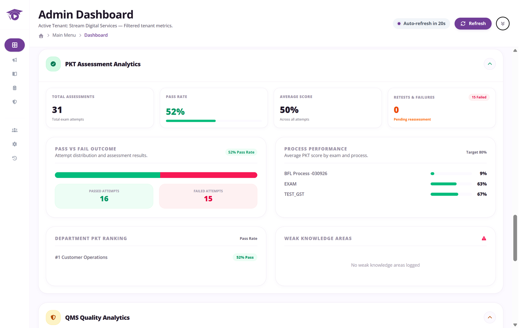This screenshot has width=524, height=328.
Task: Go to Main Menu breadcrumb
Action: coord(64,35)
